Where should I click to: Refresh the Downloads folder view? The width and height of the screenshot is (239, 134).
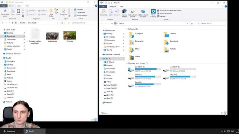pyautogui.click(x=62, y=23)
